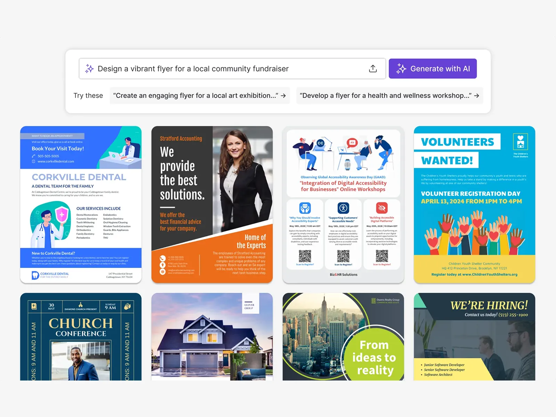The height and width of the screenshot is (417, 556).
Task: Select the From ideas to reality template
Action: click(x=343, y=336)
